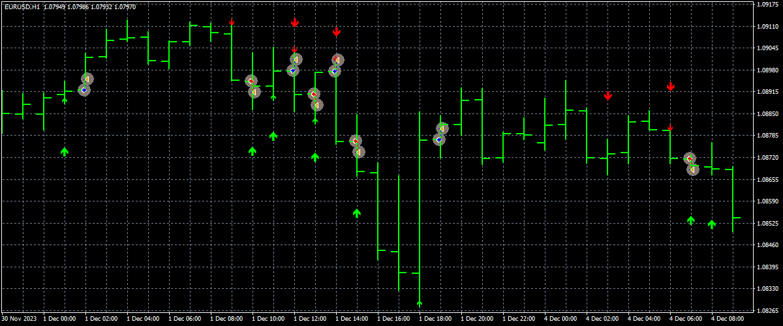783x326 pixels.
Task: Click the 1.08850 price label
Action: [x=767, y=114]
